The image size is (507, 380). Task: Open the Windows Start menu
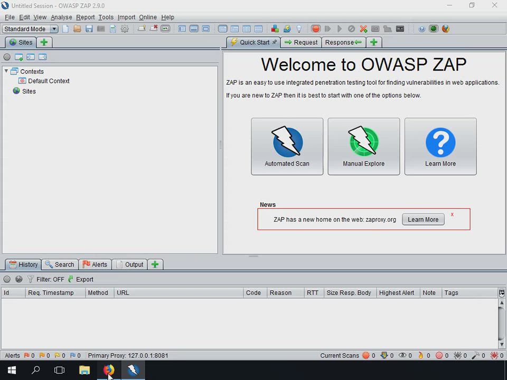[x=12, y=370]
